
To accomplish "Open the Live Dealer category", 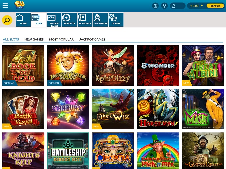I will click(100, 20).
